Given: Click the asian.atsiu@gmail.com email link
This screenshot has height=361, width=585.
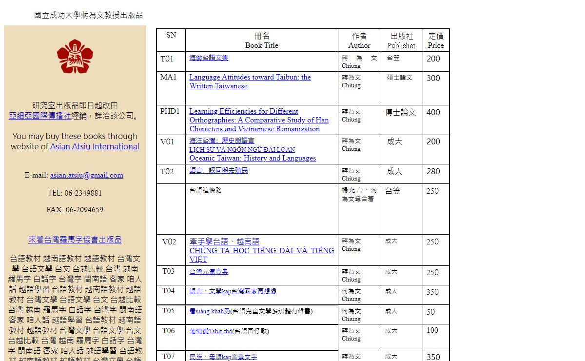Looking at the screenshot, I should [86, 175].
